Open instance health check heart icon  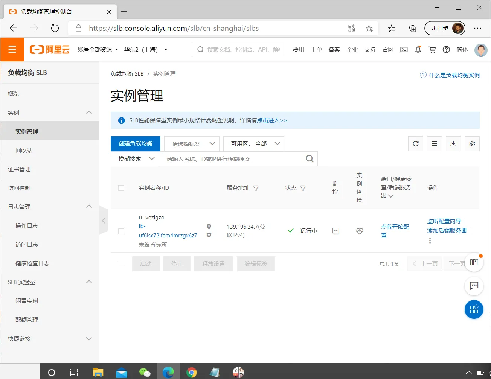360,231
